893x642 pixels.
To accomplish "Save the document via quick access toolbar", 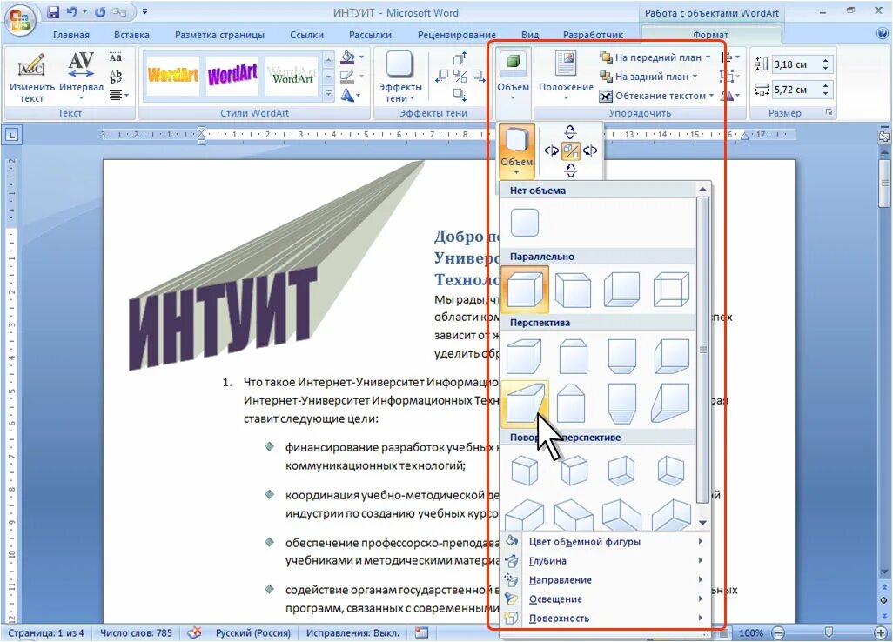I will pyautogui.click(x=52, y=12).
